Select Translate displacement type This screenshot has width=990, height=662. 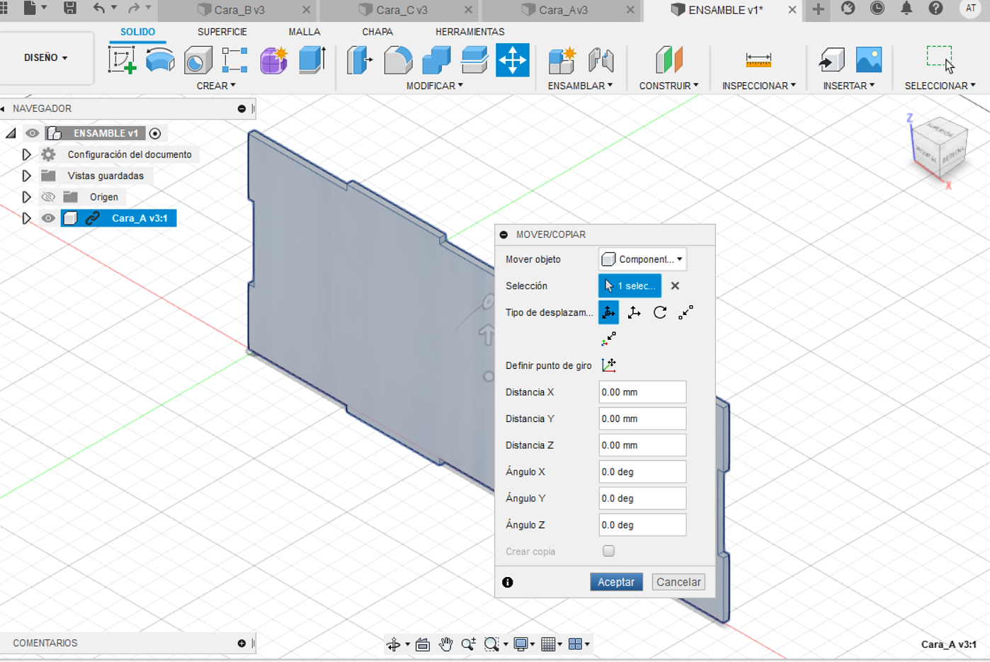click(635, 312)
